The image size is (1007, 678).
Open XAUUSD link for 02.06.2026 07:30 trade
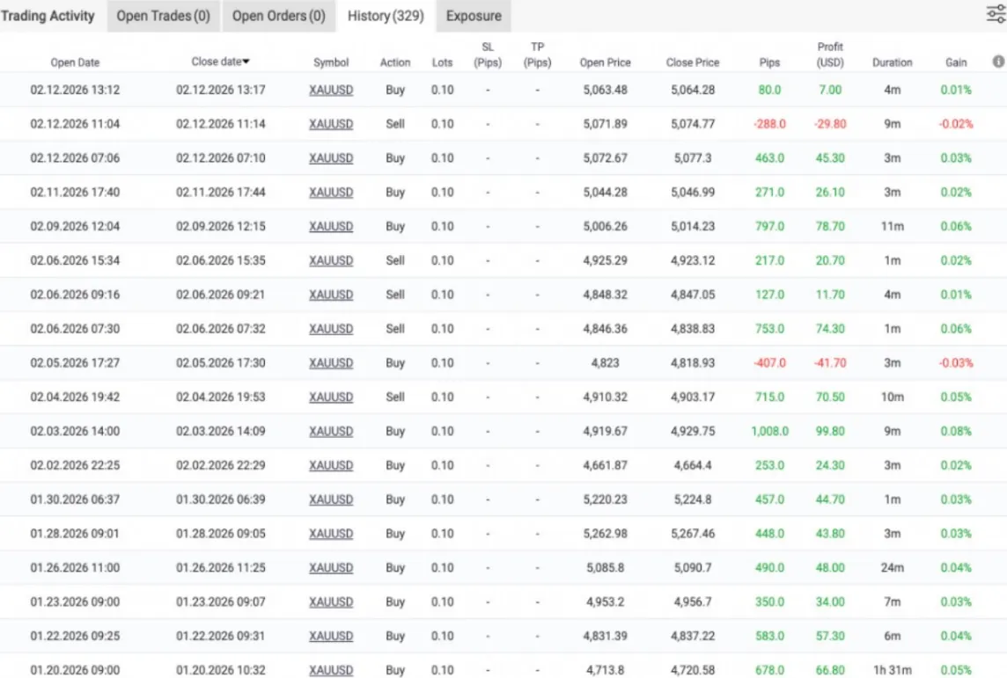pyautogui.click(x=331, y=328)
